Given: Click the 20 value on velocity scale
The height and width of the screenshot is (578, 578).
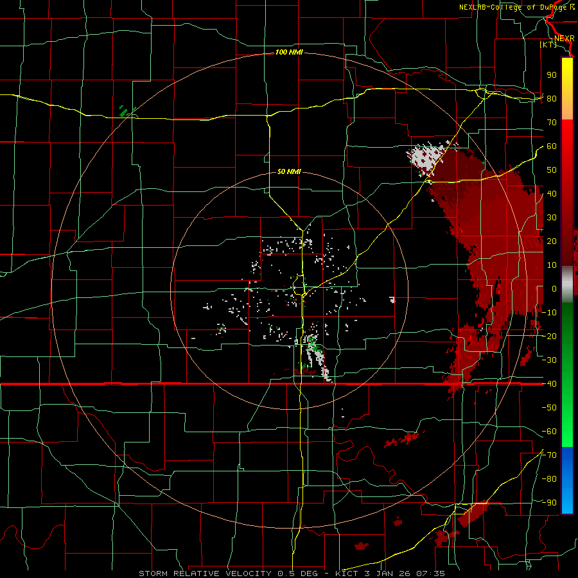Looking at the screenshot, I should pyautogui.click(x=552, y=241).
